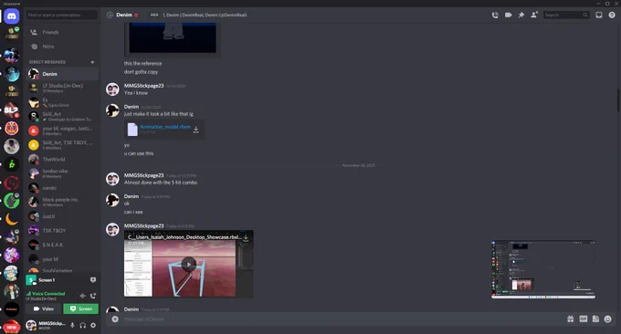Open the Denim direct message

(x=62, y=74)
